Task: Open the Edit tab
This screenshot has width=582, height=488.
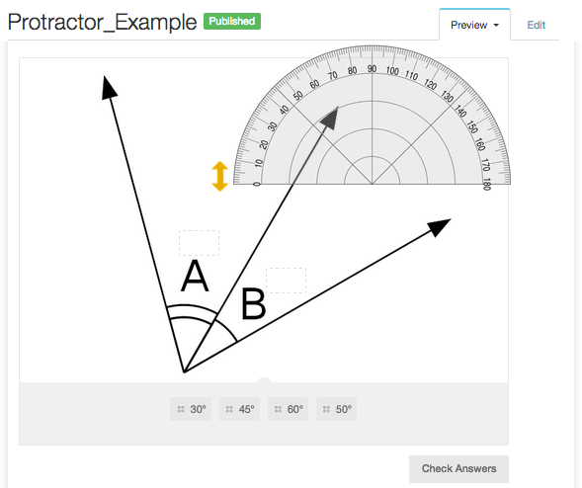Action: click(x=536, y=25)
